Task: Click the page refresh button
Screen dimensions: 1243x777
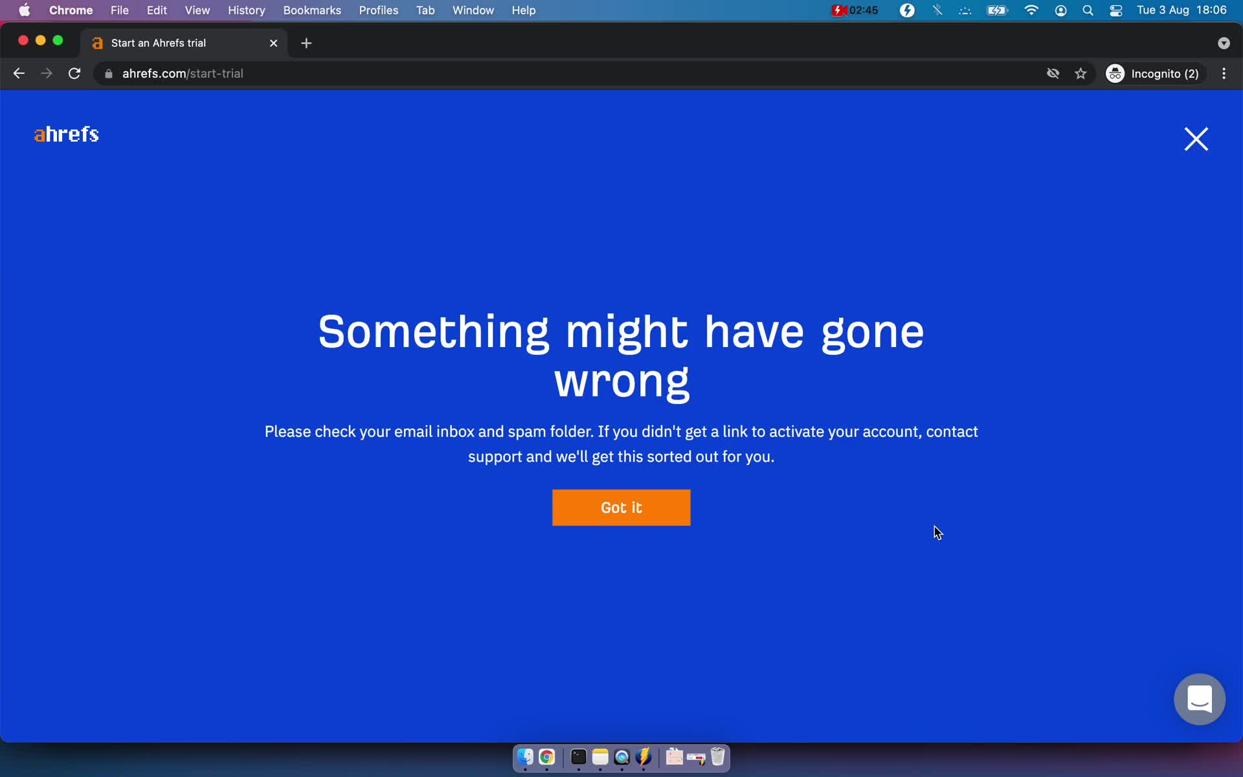Action: click(x=75, y=73)
